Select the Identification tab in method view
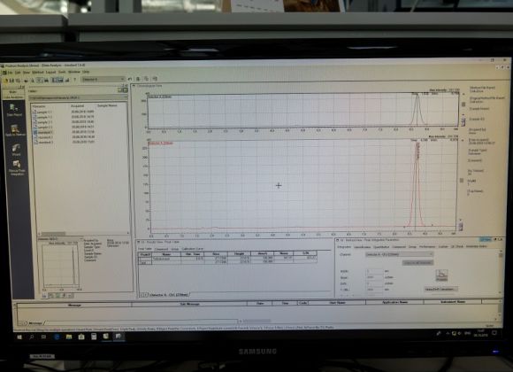Image resolution: width=513 pixels, height=372 pixels. pos(362,247)
